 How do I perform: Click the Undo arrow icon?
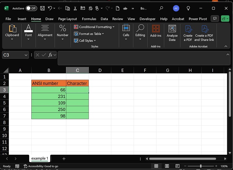(x=50, y=8)
